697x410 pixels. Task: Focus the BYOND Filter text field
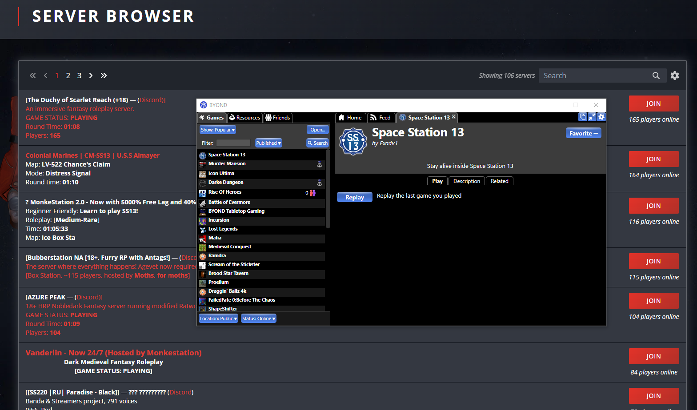pos(233,143)
